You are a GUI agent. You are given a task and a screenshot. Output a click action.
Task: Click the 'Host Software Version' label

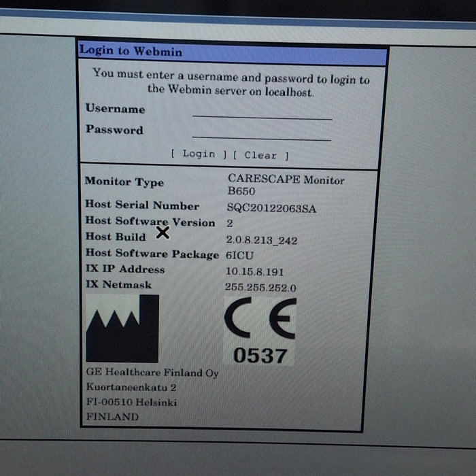point(150,221)
